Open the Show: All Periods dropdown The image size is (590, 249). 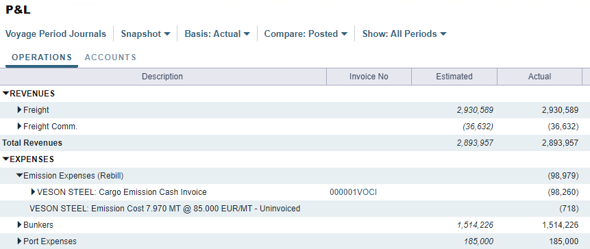404,34
